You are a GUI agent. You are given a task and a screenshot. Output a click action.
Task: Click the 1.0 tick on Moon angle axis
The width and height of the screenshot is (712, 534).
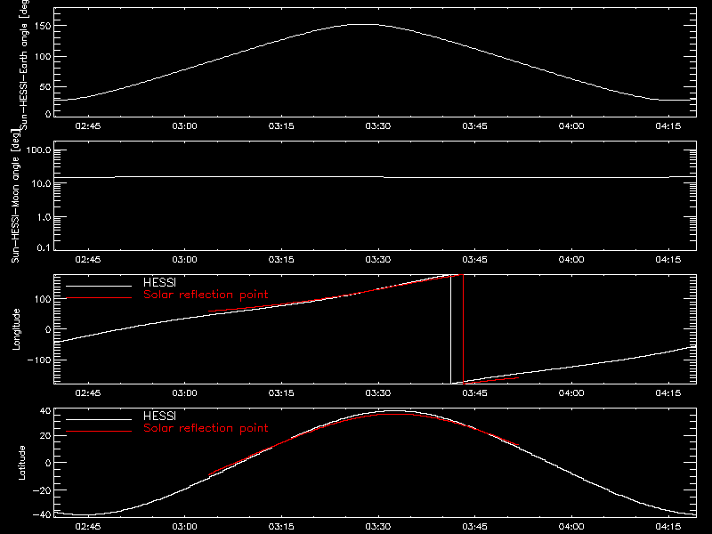[x=44, y=217]
